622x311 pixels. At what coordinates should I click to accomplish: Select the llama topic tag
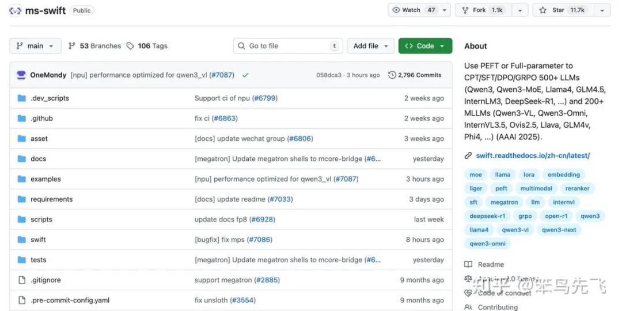tap(503, 175)
